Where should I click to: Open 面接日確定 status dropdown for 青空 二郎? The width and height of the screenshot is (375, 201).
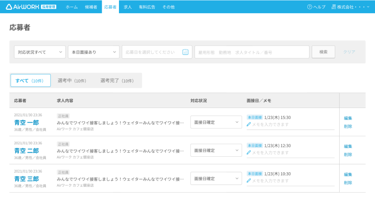(x=216, y=151)
